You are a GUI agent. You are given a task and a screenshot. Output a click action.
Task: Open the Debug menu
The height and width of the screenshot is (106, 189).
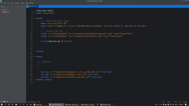pos(22,3)
